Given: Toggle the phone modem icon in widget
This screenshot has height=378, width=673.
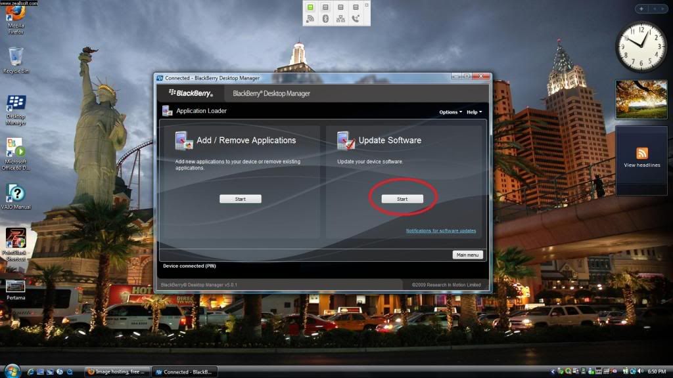Looking at the screenshot, I should tap(356, 18).
